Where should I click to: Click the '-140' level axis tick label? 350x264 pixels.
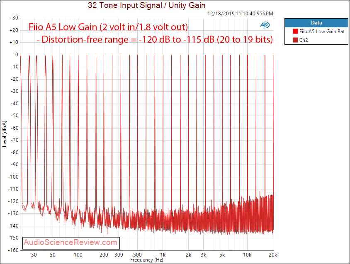click(x=13, y=225)
